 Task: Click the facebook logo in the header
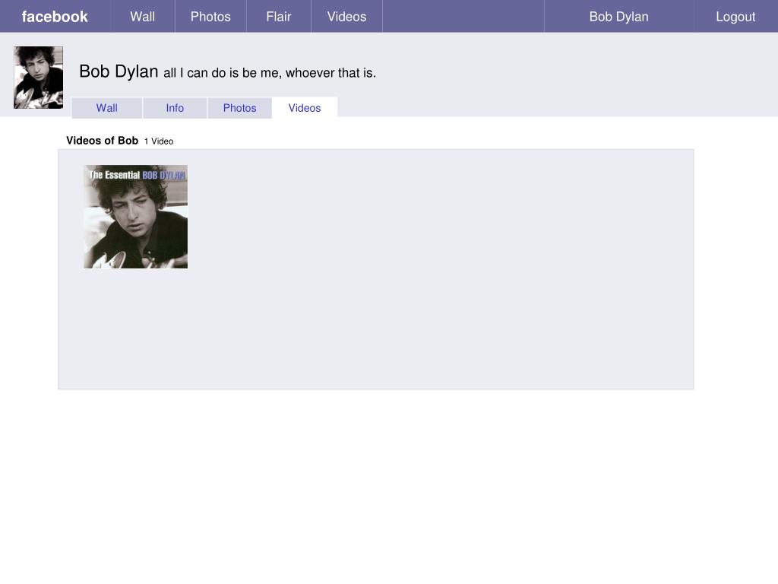pos(55,17)
